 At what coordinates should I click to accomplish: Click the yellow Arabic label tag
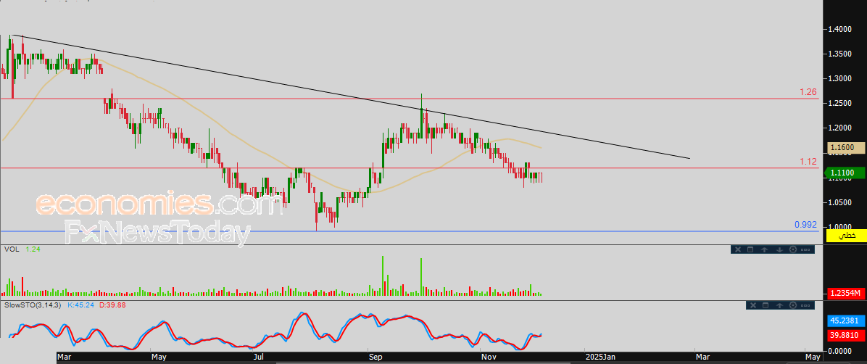pyautogui.click(x=845, y=235)
